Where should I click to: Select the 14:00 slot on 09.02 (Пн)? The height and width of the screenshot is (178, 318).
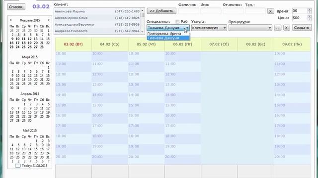point(292,98)
